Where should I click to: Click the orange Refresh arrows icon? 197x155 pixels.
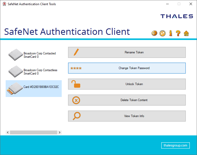(163, 33)
